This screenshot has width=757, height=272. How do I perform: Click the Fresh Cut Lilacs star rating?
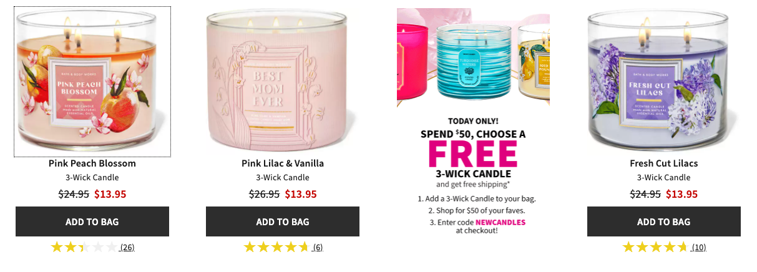coord(655,247)
